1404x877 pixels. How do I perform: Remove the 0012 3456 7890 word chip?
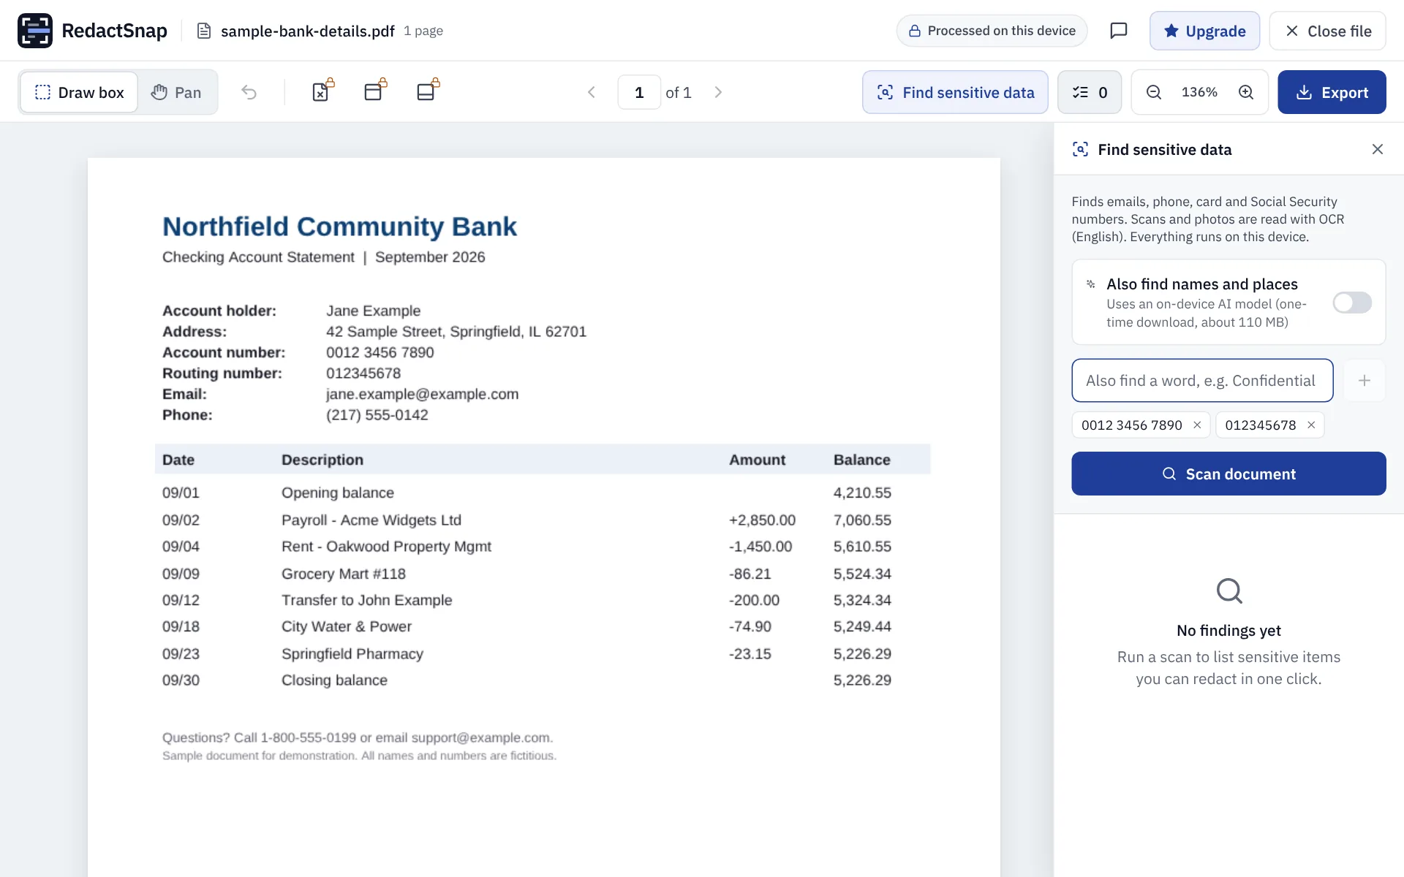1197,425
